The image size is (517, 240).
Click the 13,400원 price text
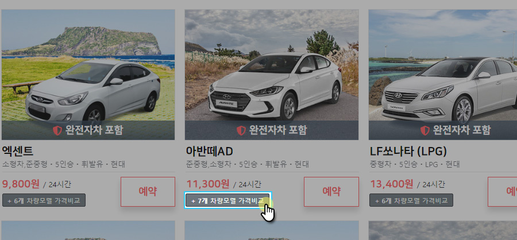[392, 184]
